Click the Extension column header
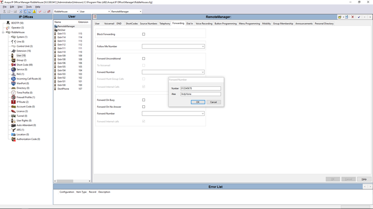373x209 pixels. click(83, 22)
